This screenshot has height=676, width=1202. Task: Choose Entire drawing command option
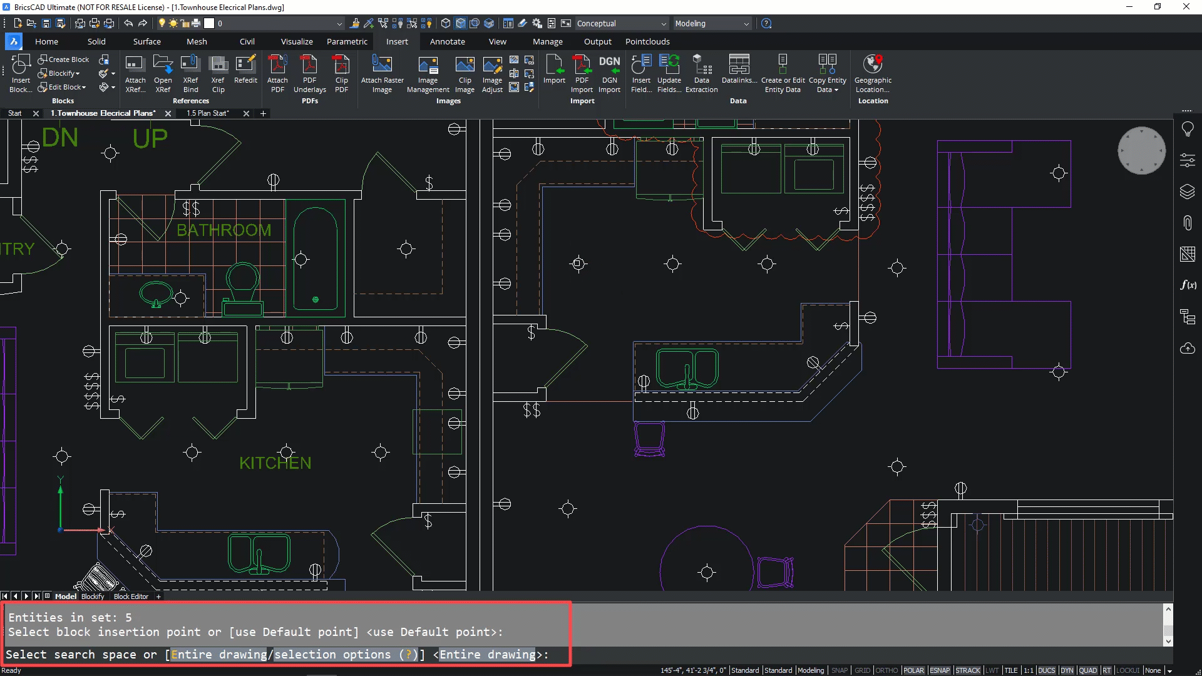[x=219, y=655]
